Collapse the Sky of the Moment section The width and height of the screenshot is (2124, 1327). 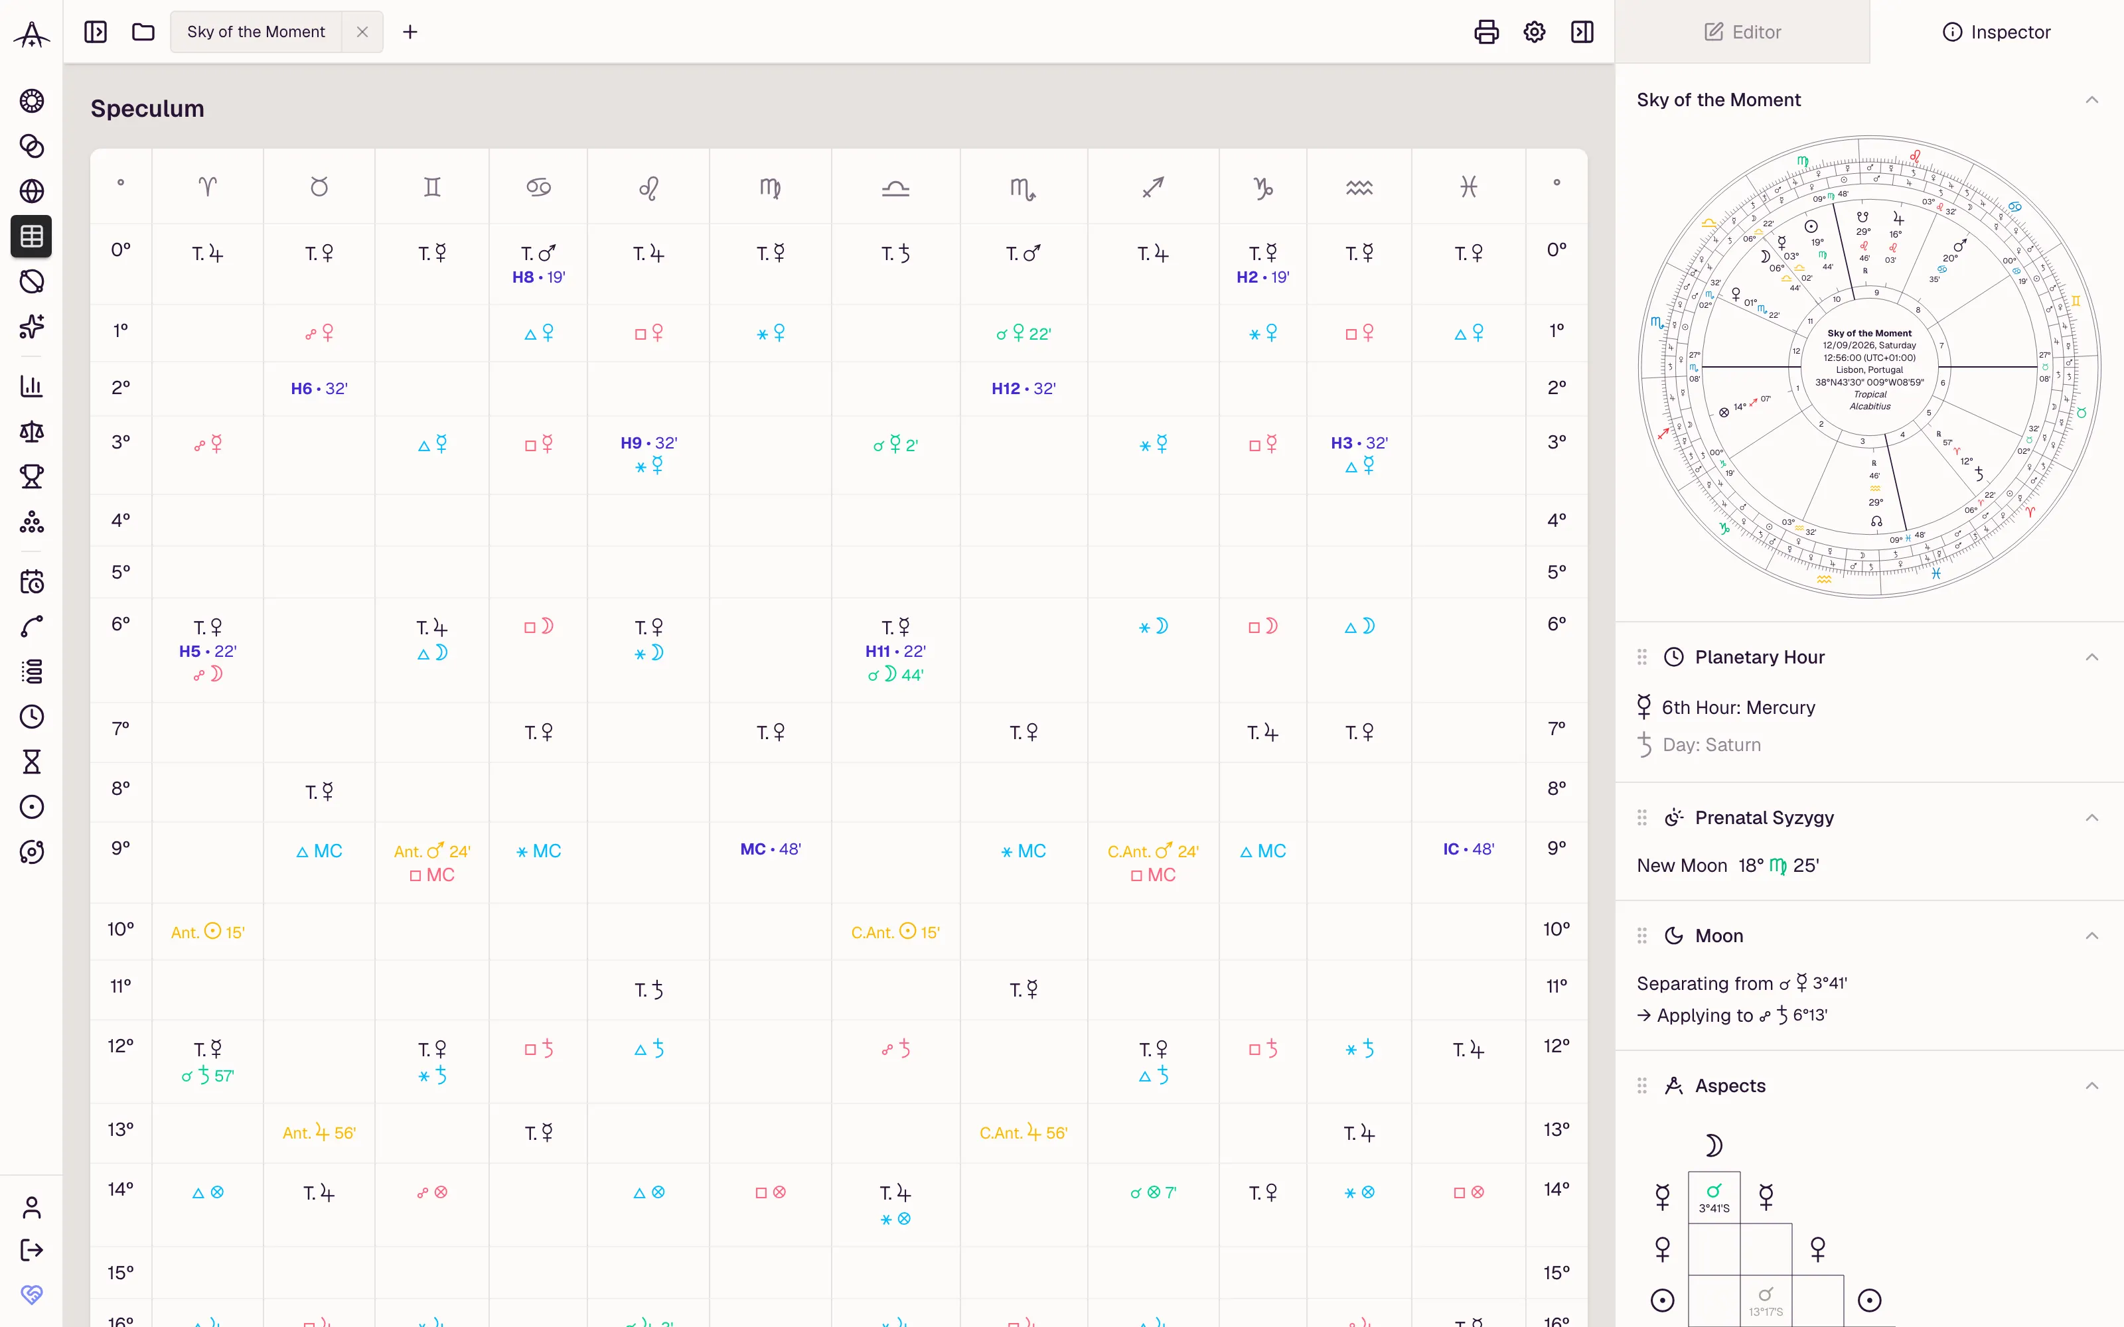click(2091, 100)
